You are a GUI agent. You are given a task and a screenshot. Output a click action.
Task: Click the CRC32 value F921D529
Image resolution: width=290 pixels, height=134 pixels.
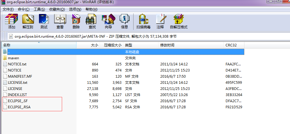pyautogui.click(x=234, y=107)
